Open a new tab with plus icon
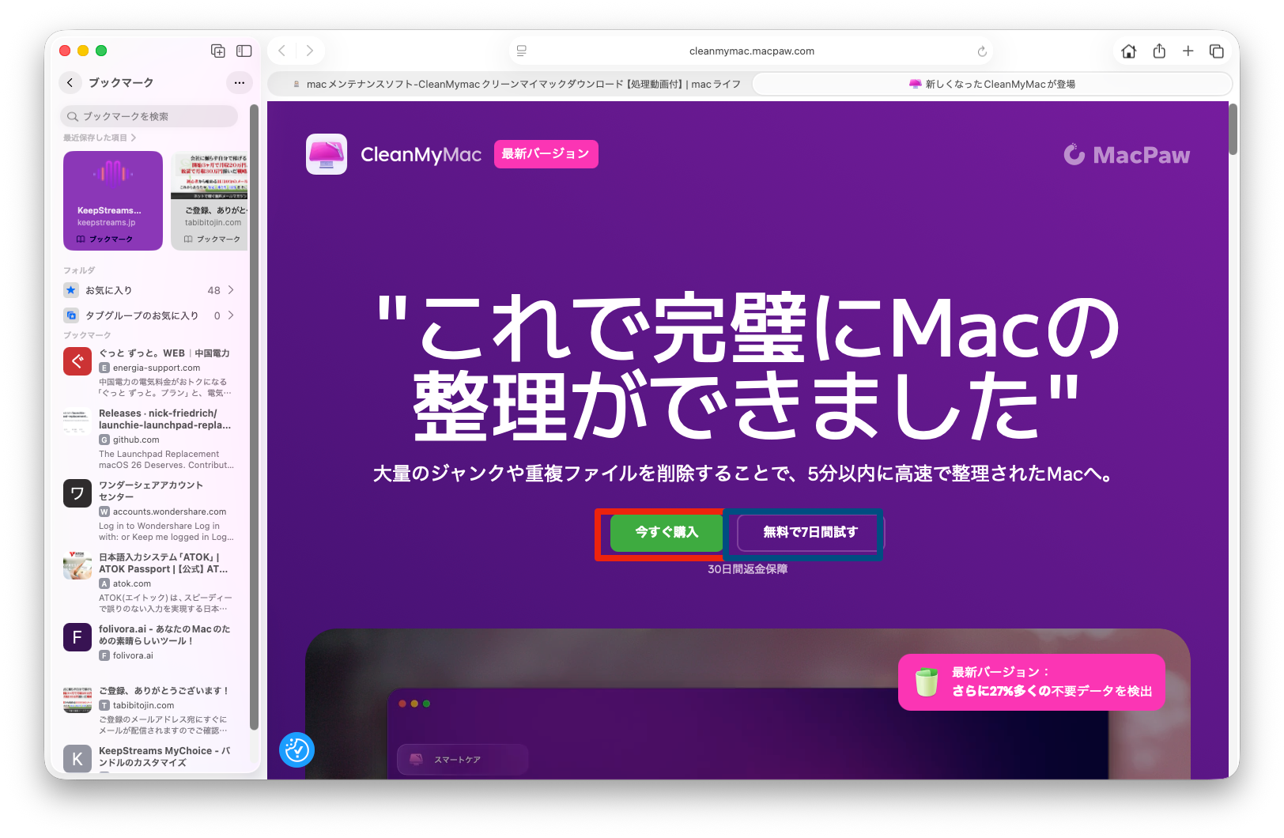The image size is (1284, 838). coord(1188,51)
